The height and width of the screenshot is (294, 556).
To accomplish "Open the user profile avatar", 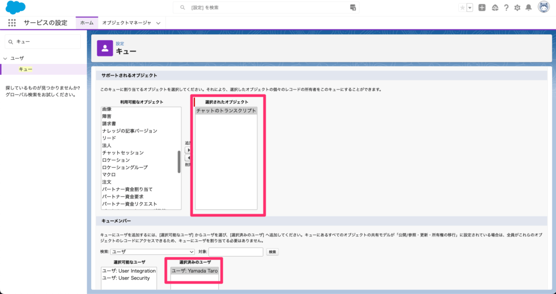I will [544, 8].
